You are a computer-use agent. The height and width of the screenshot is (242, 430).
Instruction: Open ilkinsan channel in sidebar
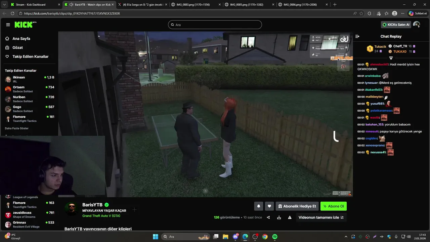30,79
